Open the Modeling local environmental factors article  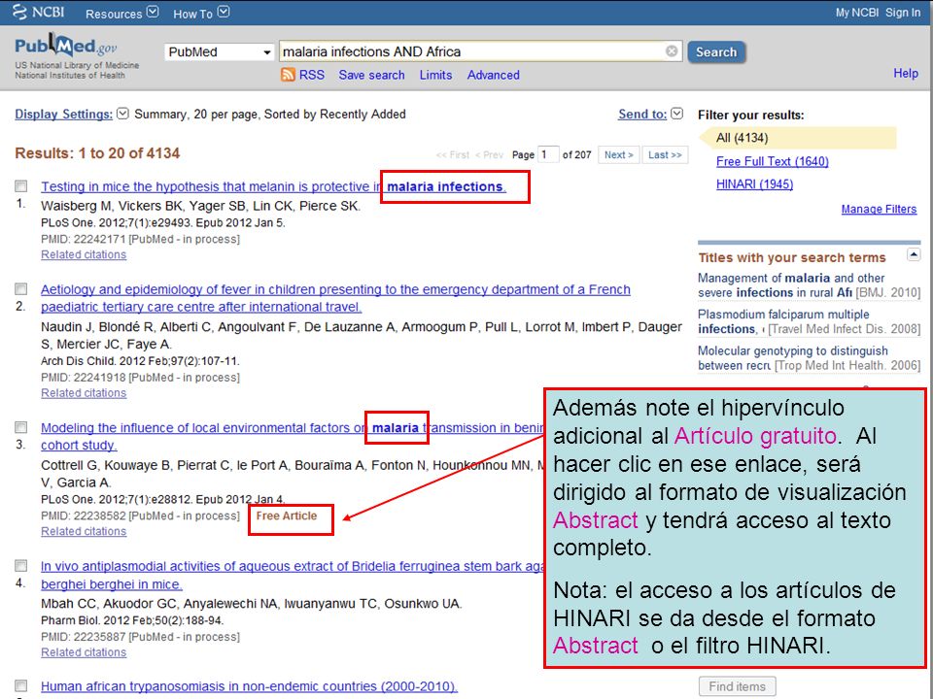coord(292,436)
